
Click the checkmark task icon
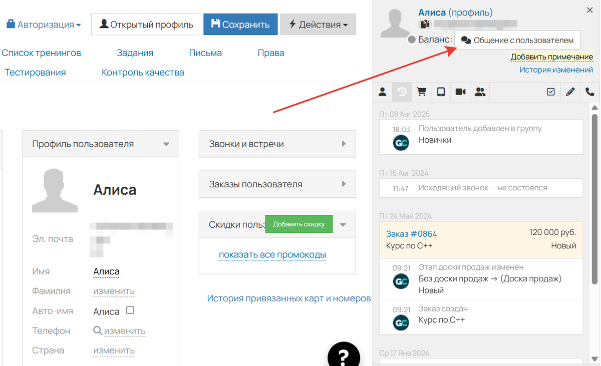coord(551,92)
